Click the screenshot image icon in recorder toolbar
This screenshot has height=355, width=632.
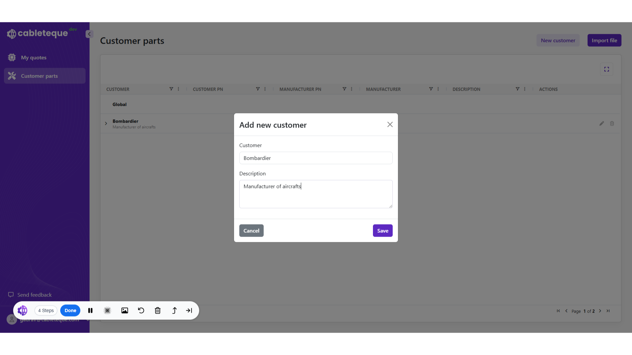[x=124, y=311]
